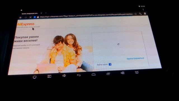Image resolution: width=179 pixels, height=101 pixels.
Task: Stop page loading with the X button
Action: pyautogui.click(x=30, y=17)
